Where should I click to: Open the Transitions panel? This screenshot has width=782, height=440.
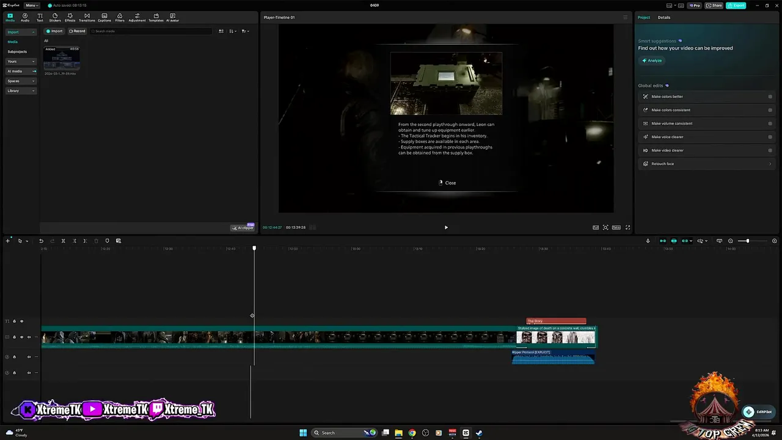tap(87, 18)
